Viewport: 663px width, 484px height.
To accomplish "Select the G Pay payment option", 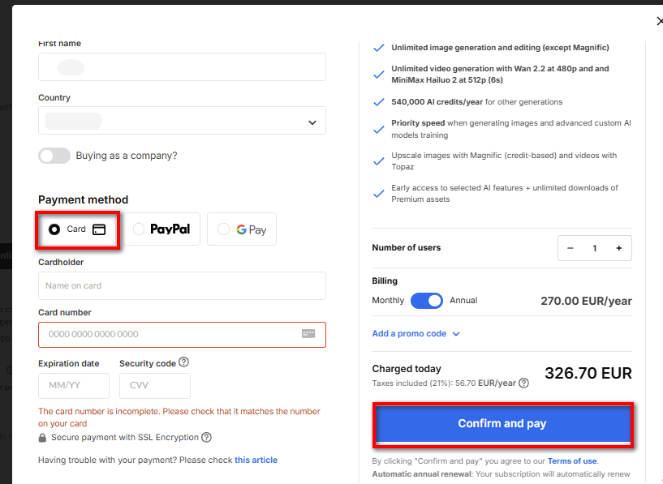I will (x=240, y=229).
